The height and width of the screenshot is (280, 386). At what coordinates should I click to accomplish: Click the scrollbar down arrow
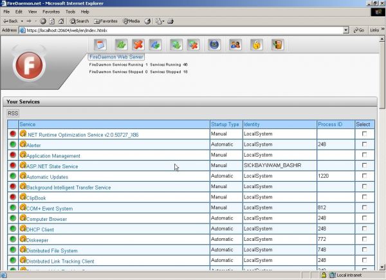click(x=382, y=267)
